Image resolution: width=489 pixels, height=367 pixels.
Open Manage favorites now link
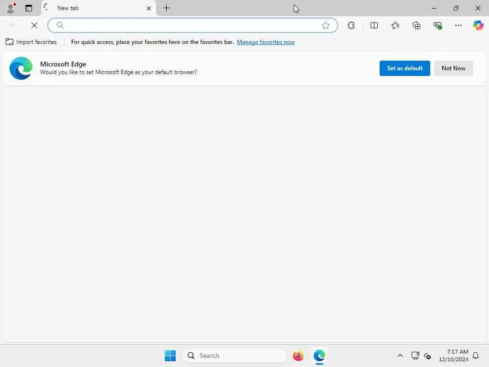click(x=266, y=42)
